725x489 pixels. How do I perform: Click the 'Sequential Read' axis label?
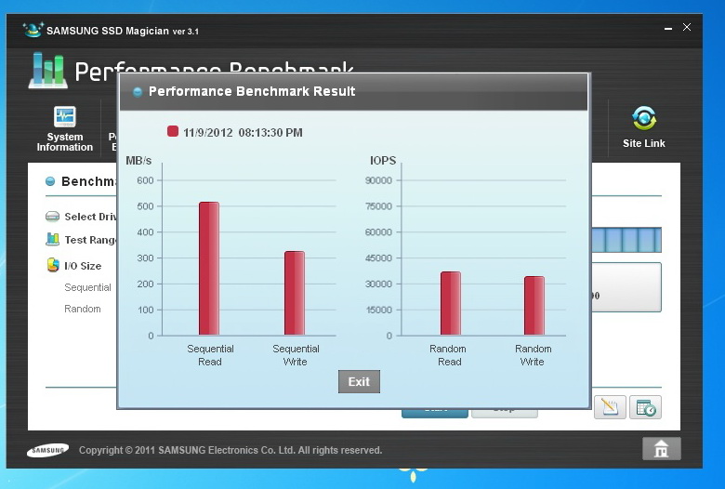point(210,355)
